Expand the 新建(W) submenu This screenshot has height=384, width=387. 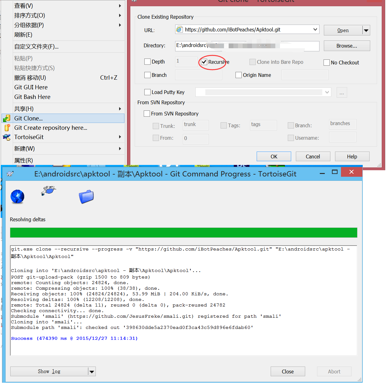(x=120, y=148)
